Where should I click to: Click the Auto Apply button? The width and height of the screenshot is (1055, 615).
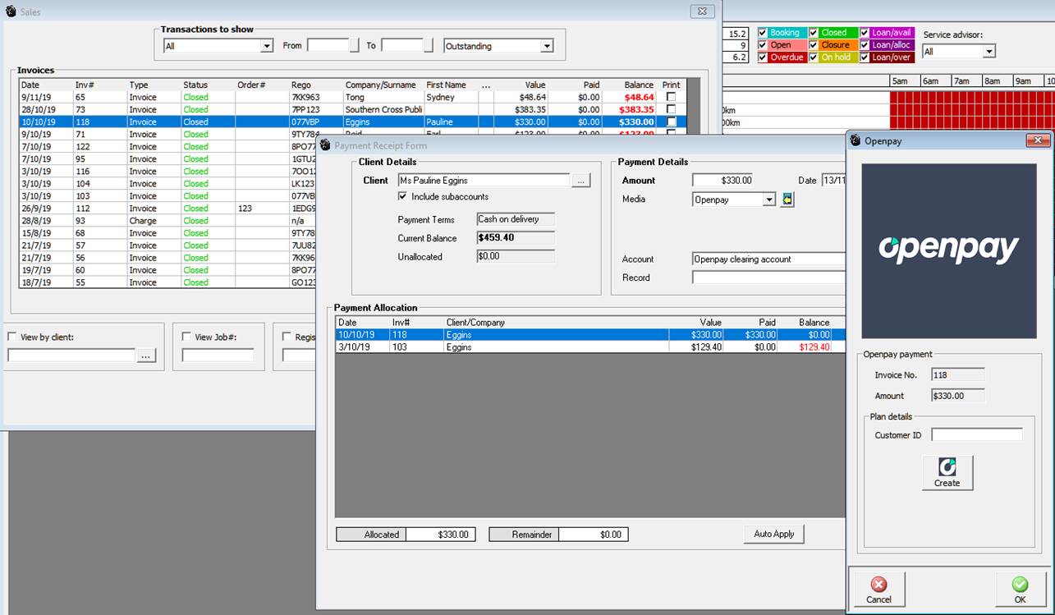point(774,534)
